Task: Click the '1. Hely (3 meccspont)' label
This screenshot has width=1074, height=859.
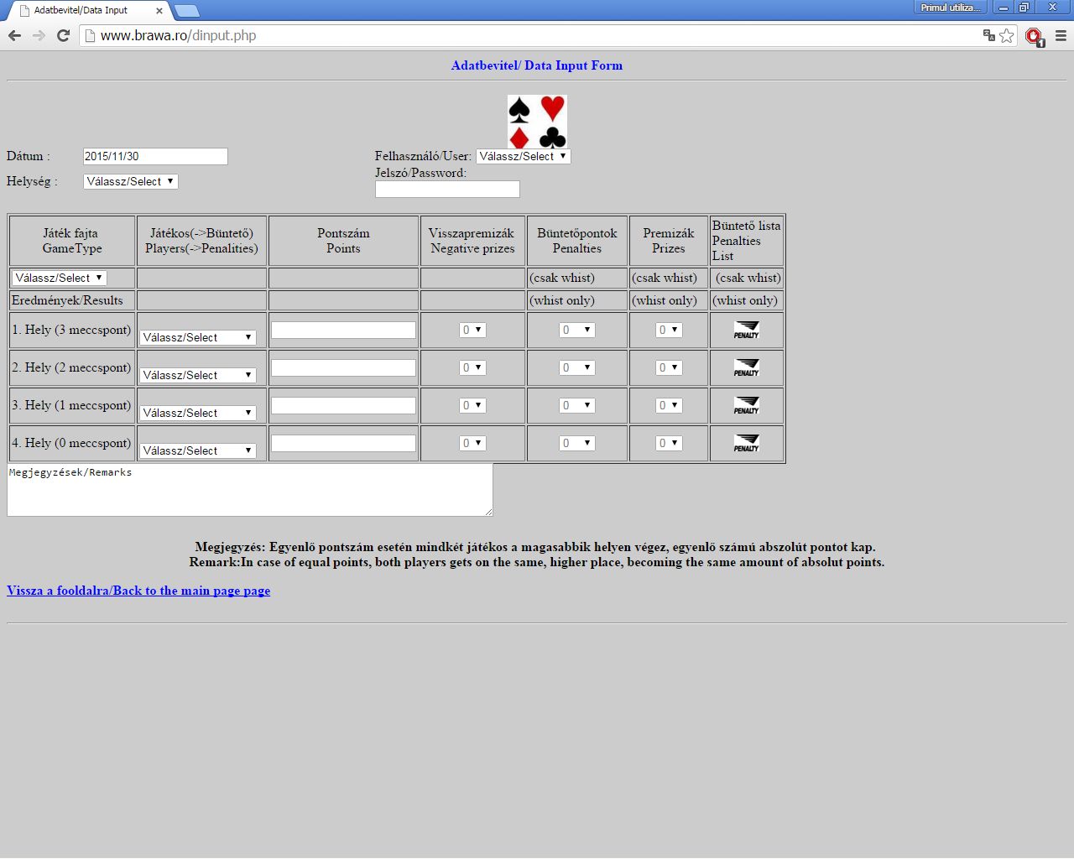Action: pos(71,330)
